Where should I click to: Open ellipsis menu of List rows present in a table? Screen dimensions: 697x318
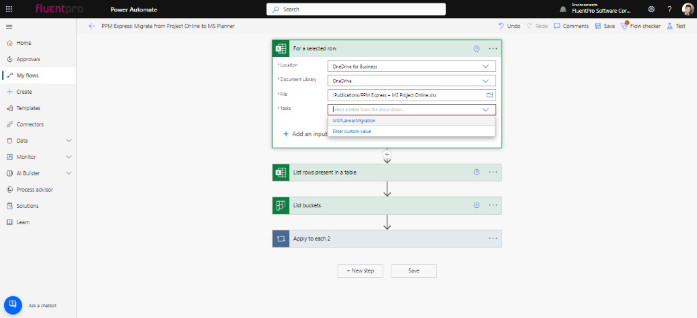click(493, 172)
